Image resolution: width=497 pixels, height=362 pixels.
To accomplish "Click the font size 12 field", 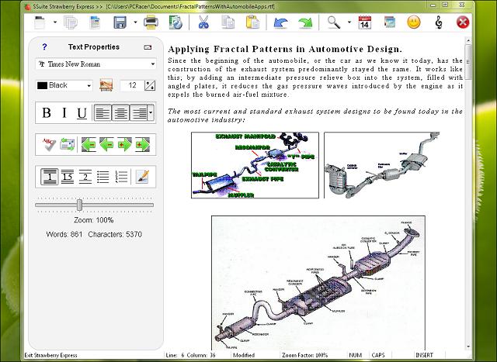I will point(132,85).
